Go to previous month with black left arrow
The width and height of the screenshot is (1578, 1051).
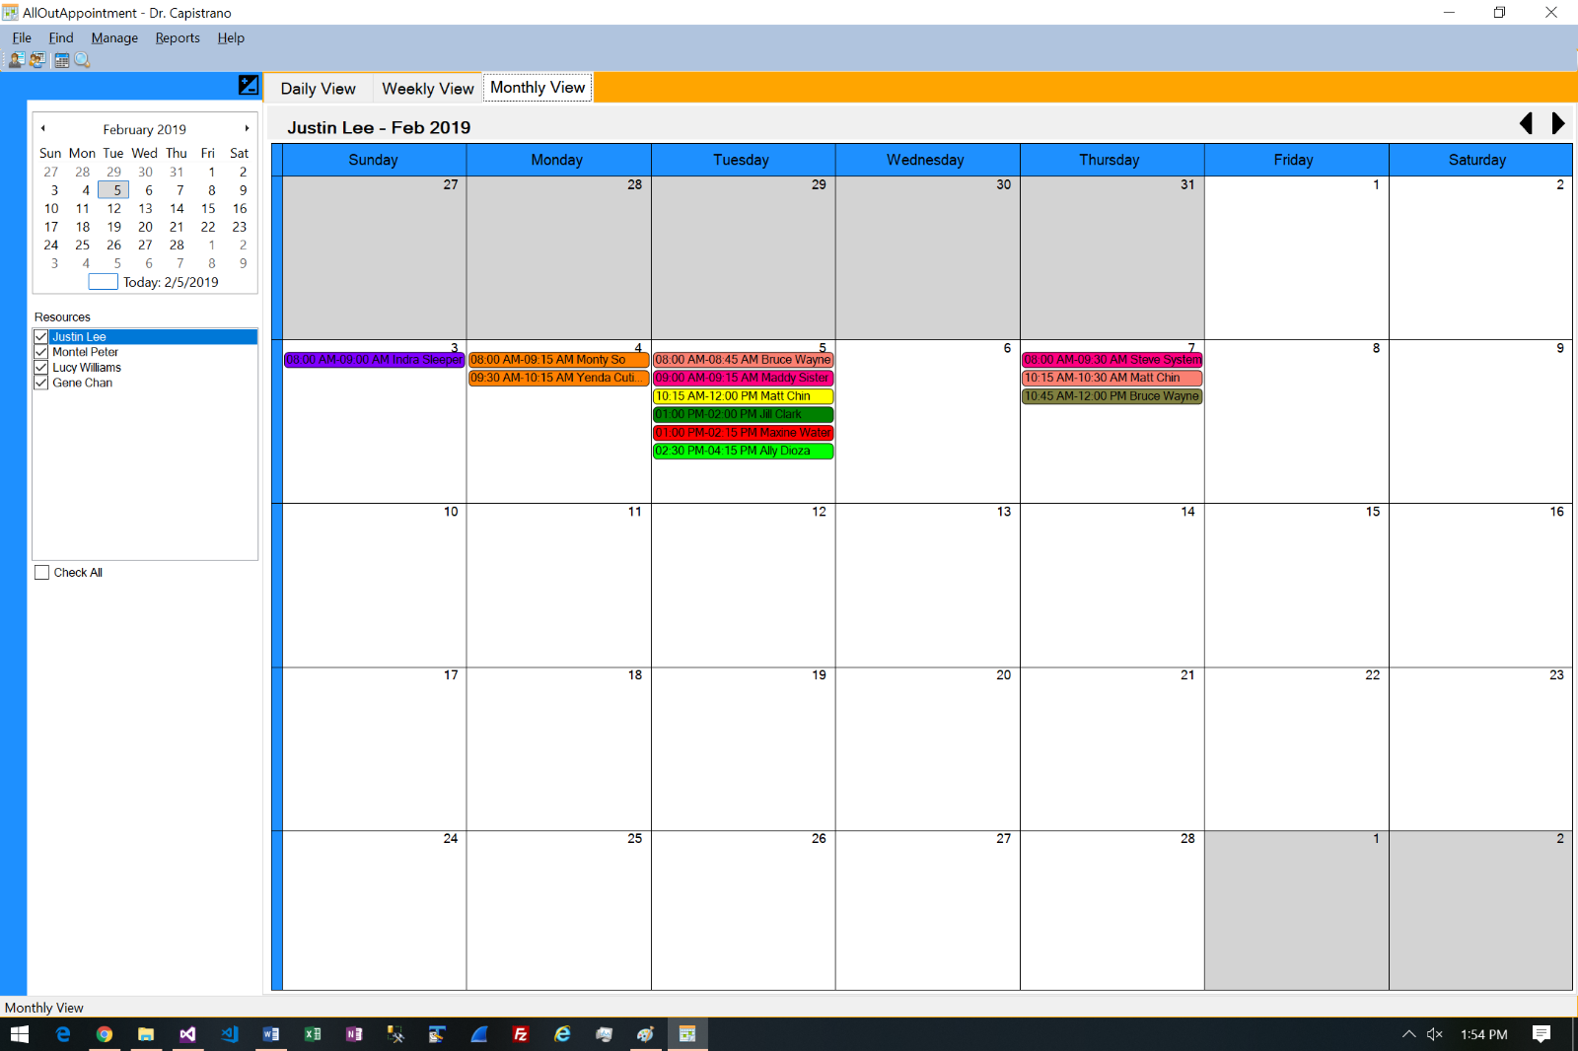point(1527,123)
